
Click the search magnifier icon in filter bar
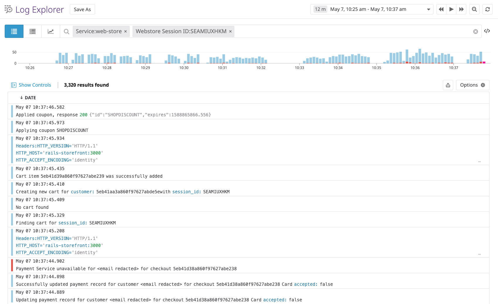click(66, 31)
